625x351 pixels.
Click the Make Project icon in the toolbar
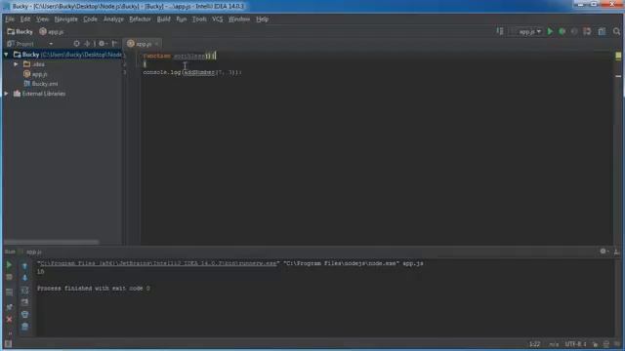tap(500, 31)
